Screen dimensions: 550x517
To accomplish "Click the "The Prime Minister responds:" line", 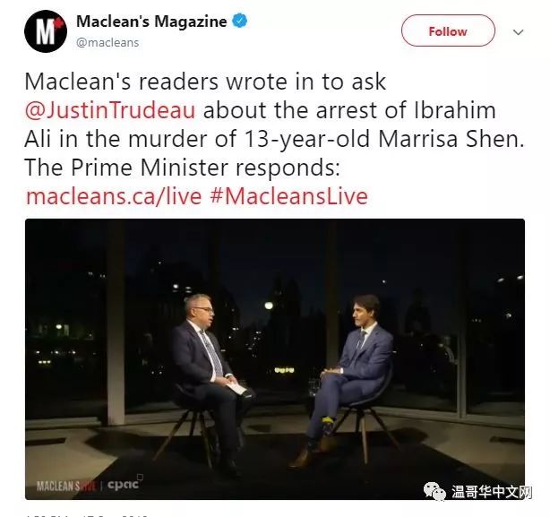I will pyautogui.click(x=183, y=168).
